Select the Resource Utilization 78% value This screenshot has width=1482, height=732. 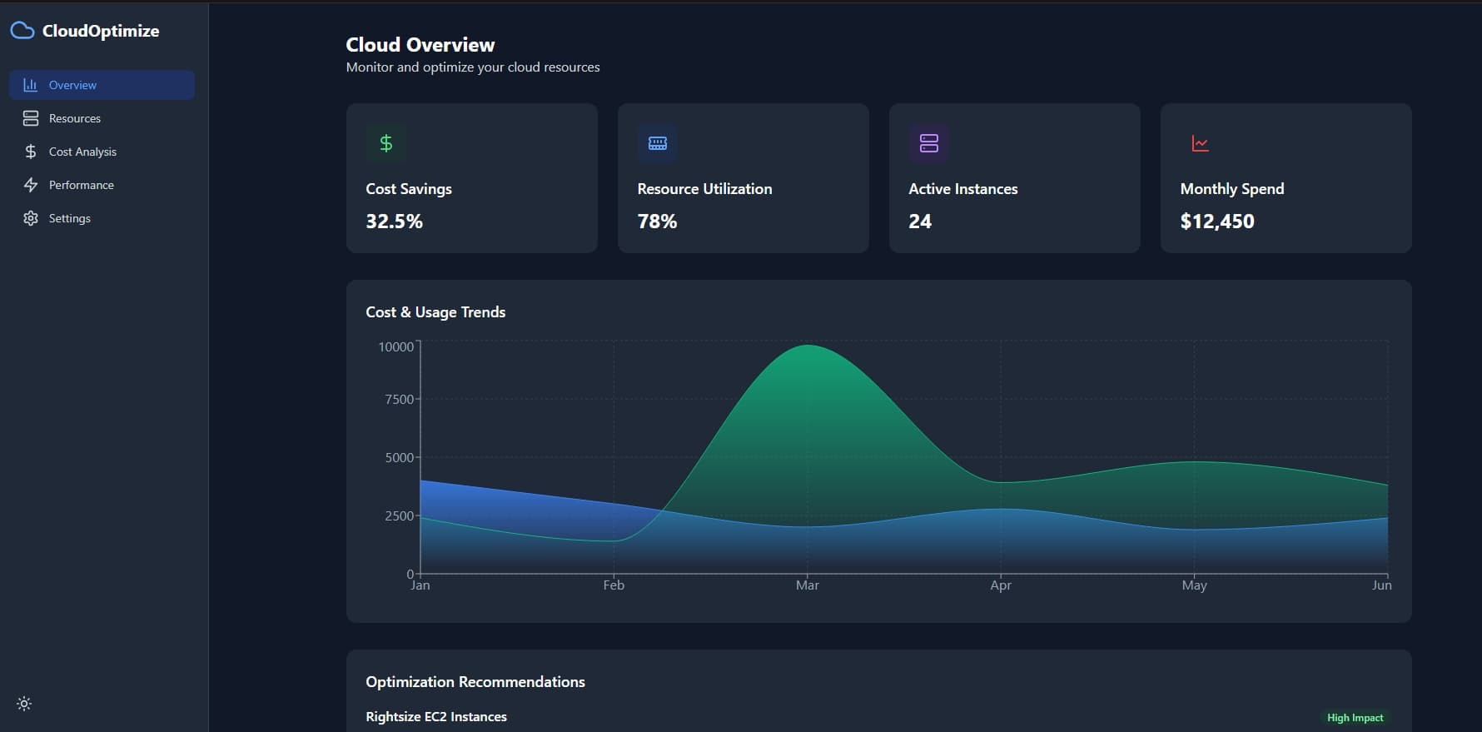point(657,222)
